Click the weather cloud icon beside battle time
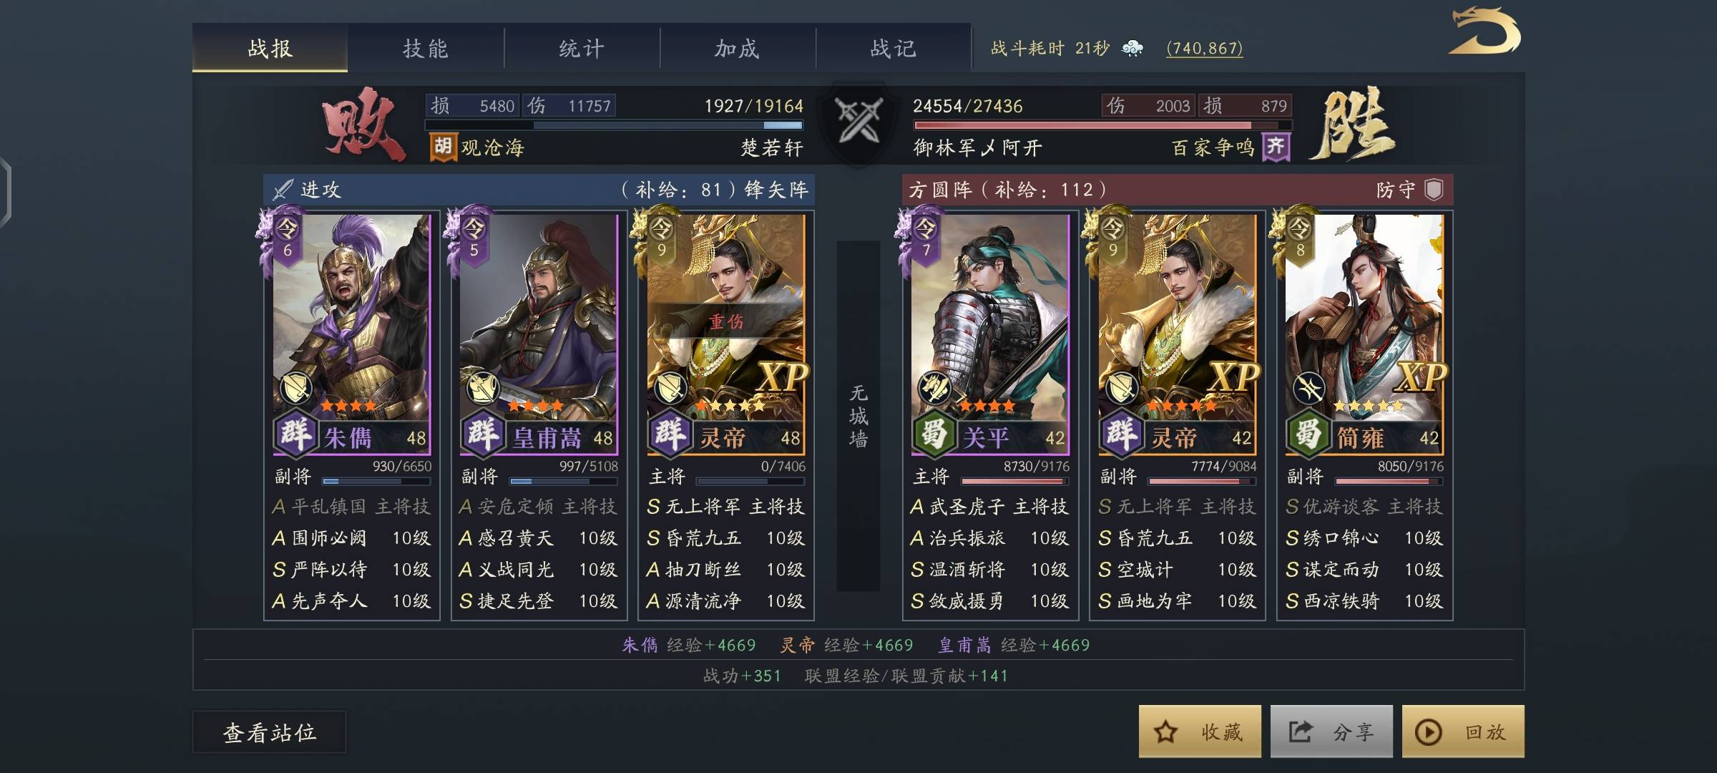Screen dimensions: 1717x773 1133,49
